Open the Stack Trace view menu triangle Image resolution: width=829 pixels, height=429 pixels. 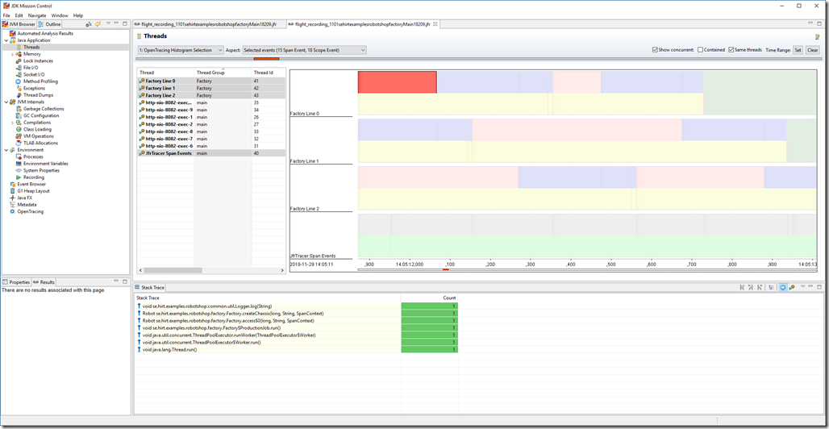(802, 287)
